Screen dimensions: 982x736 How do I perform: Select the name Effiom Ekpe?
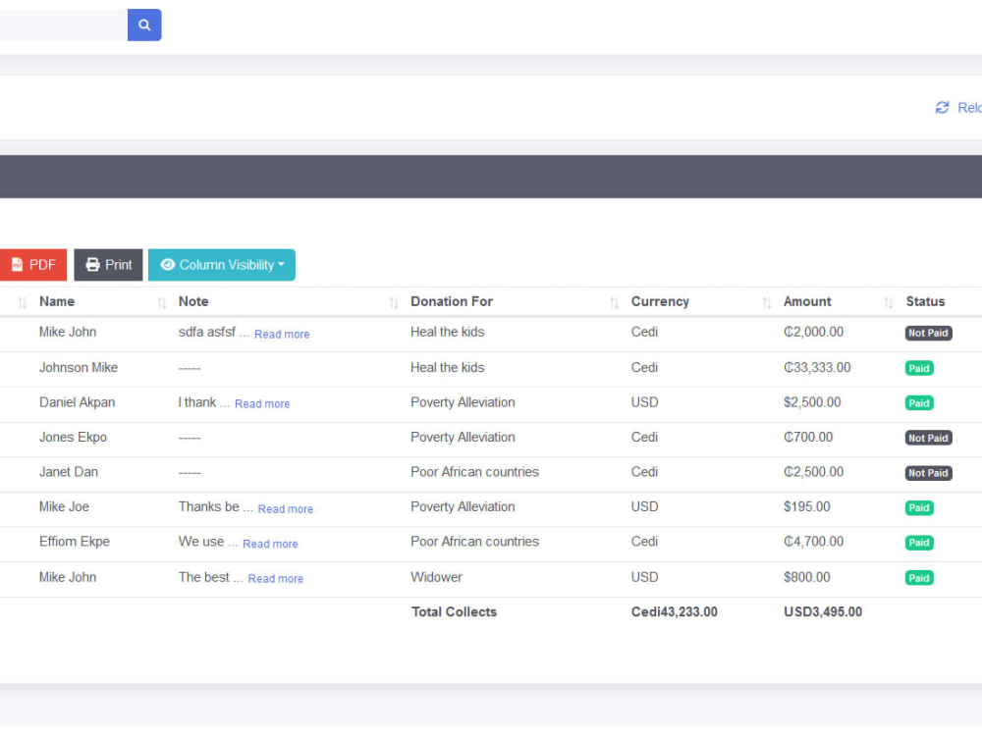click(x=74, y=542)
